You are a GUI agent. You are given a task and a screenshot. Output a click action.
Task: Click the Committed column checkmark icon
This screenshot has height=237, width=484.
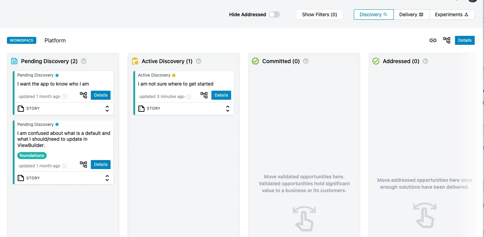click(x=255, y=61)
